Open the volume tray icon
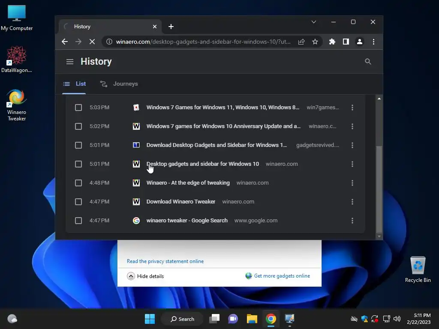This screenshot has height=329, width=439. 397,319
